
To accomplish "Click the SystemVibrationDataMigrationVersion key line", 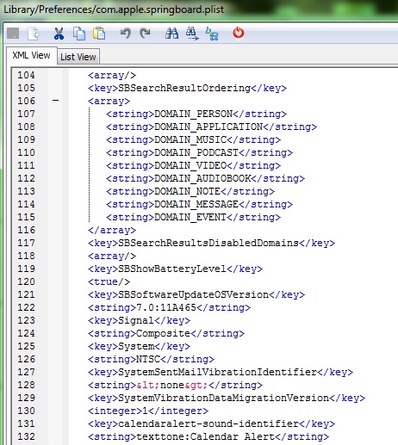I will (x=227, y=398).
